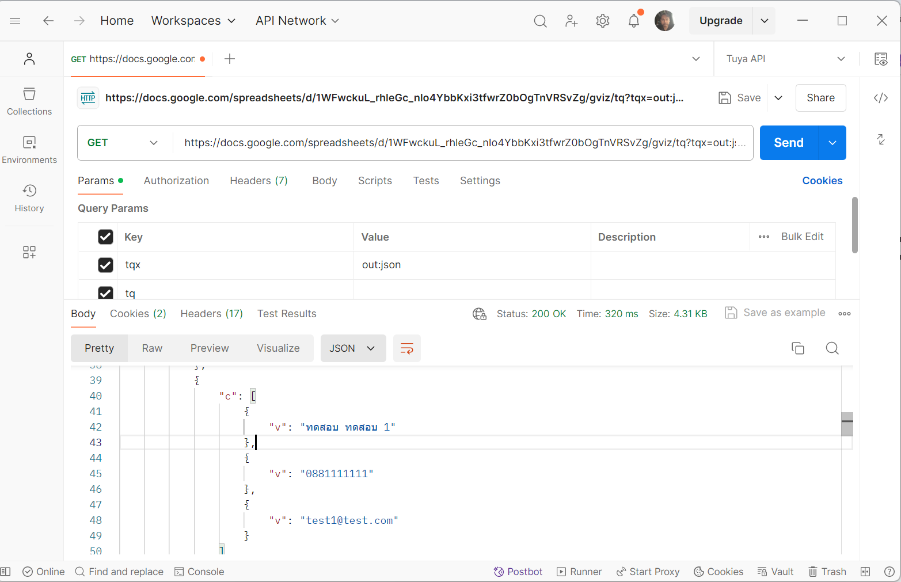
Task: Expand the Workspaces dropdown
Action: click(193, 21)
